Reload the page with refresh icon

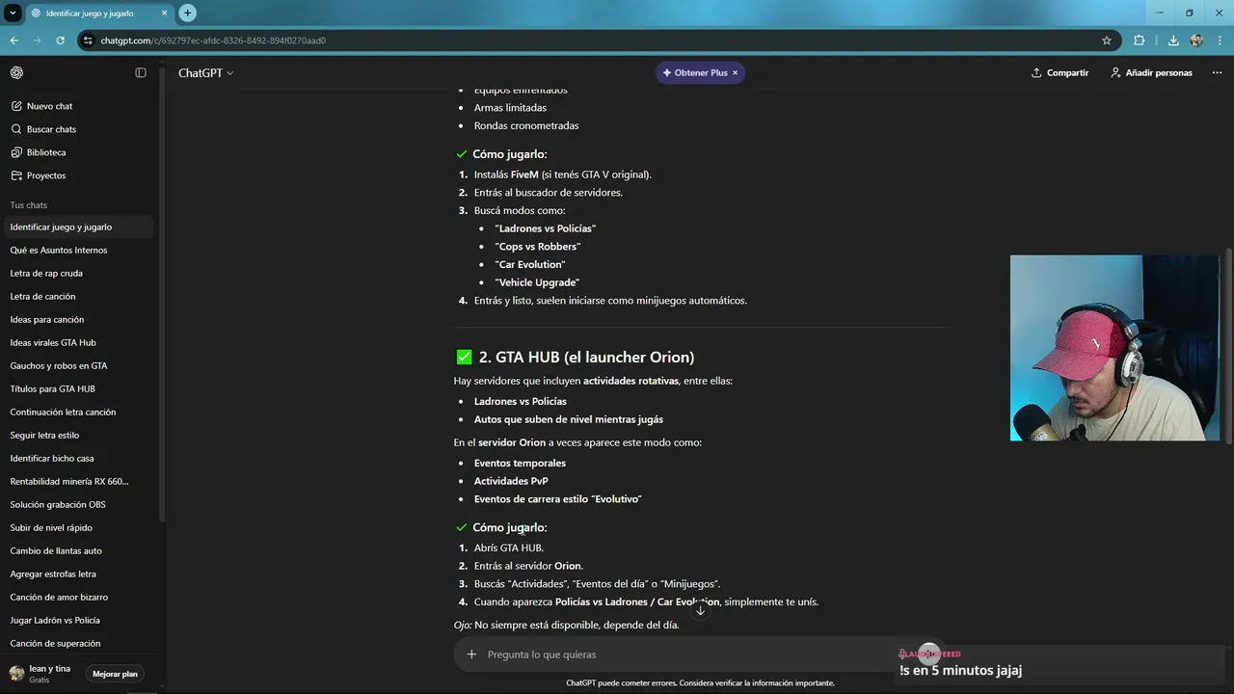point(60,40)
